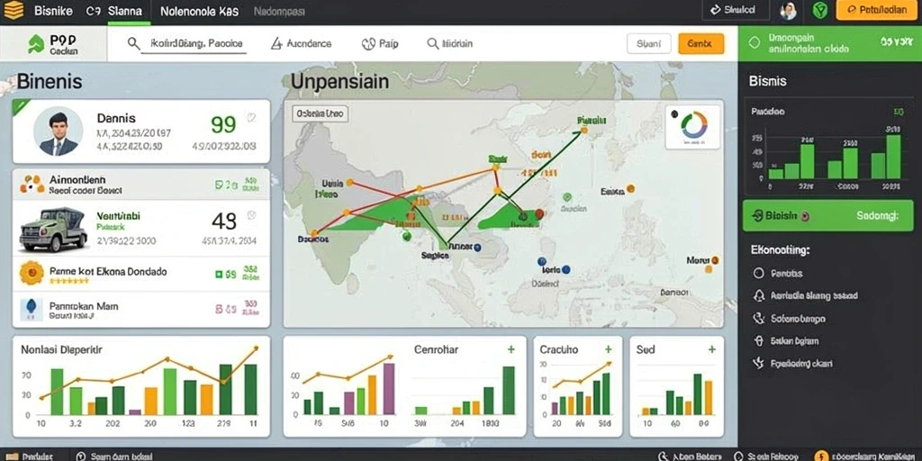Image resolution: width=922 pixels, height=461 pixels.
Task: Toggle the circle in green notification banner
Action: click(x=754, y=43)
